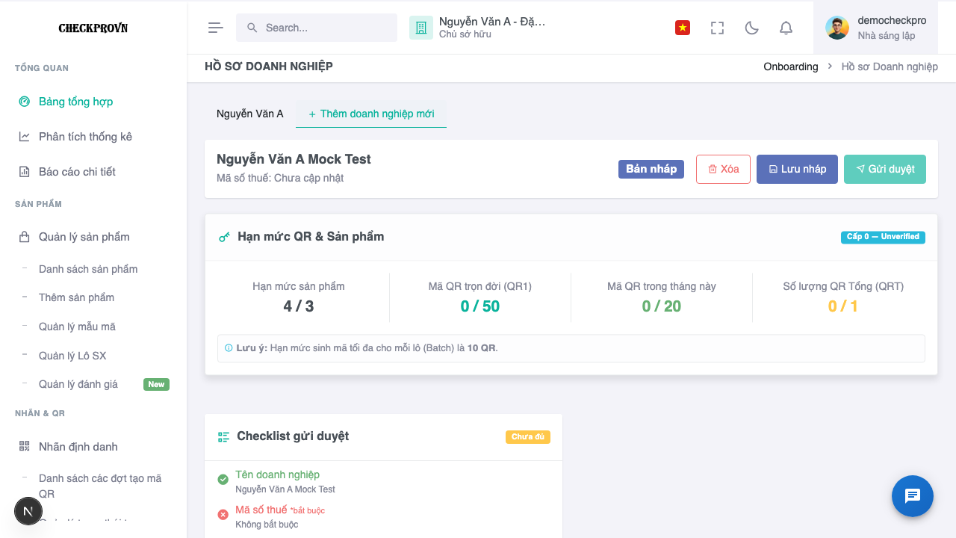Open the blue chat bubble widget

(x=913, y=496)
